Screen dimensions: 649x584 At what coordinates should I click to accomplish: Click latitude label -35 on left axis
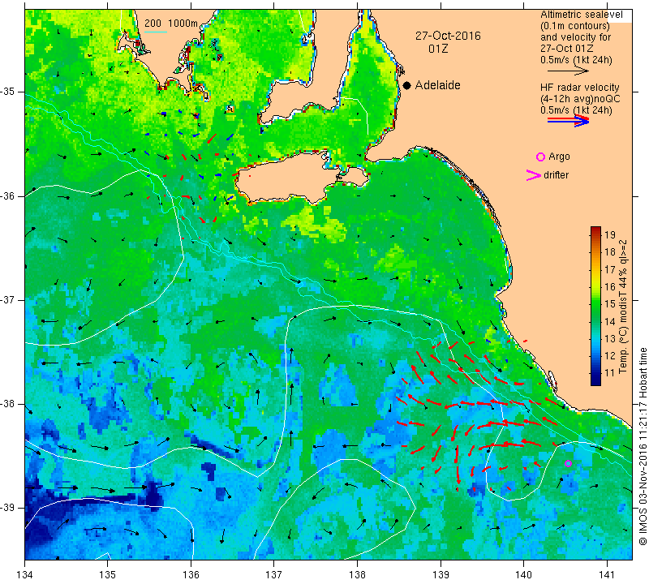tap(8, 92)
